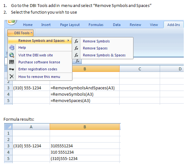Expand Remove Symbols and Spaces submenu arrow
Viewport: 186px width, 166px height.
coord(68,41)
